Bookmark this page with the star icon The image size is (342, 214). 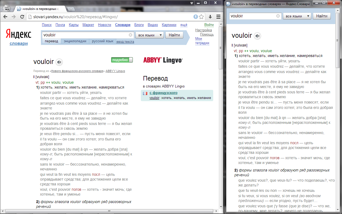click(201, 17)
